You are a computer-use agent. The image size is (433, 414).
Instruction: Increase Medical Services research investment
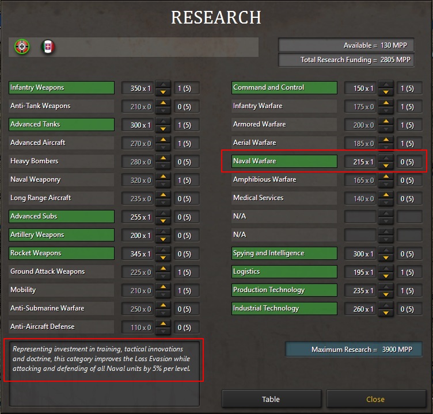386,195
